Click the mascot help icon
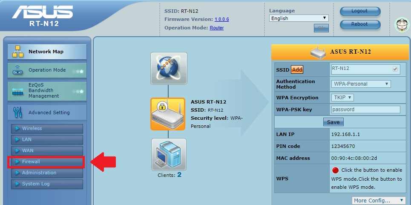This screenshot has width=411, height=205. pyautogui.click(x=400, y=25)
